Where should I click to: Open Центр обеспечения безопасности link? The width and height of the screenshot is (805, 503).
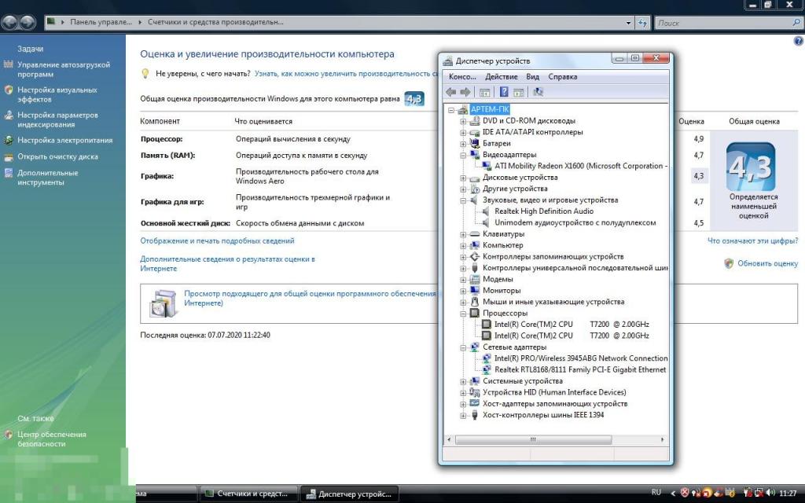51,439
